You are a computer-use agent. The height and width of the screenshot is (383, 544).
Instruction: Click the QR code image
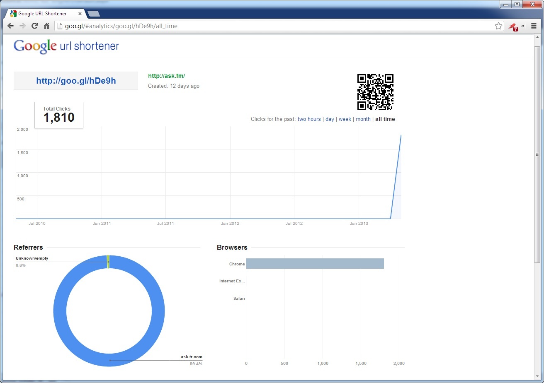375,92
